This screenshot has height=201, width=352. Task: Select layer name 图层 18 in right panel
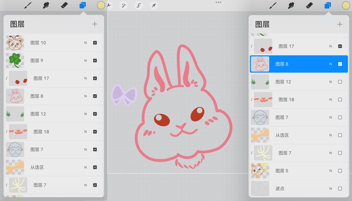coord(286,100)
